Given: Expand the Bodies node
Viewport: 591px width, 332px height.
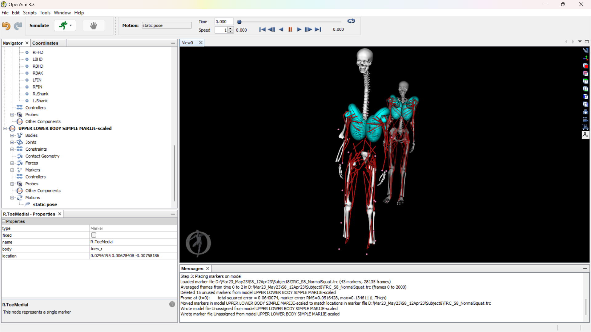Looking at the screenshot, I should 12,135.
